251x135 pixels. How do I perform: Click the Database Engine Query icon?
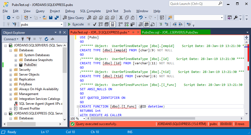89,18
